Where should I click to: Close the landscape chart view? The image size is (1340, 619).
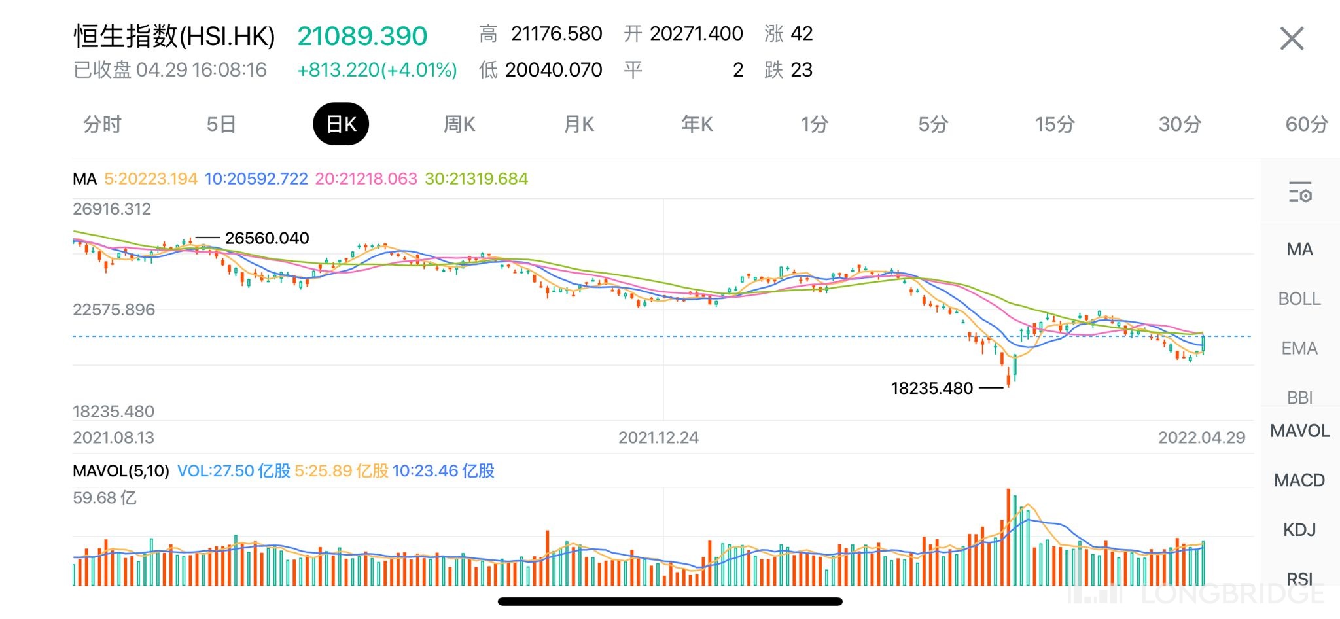1292,39
